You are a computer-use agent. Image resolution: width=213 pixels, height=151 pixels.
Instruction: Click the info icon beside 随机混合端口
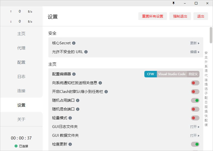tap(78, 109)
